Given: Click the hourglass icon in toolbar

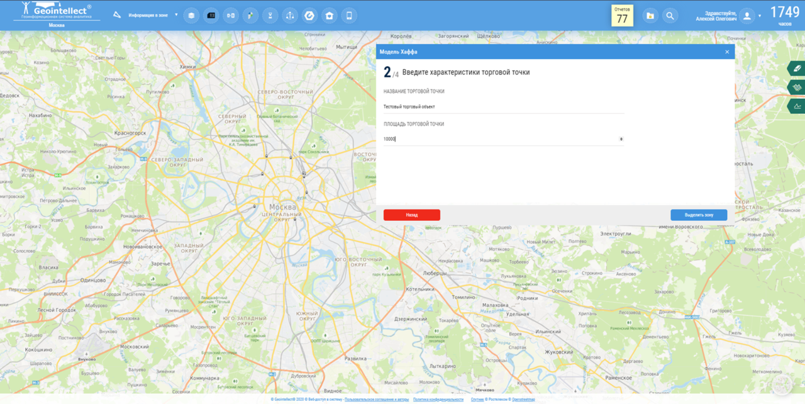Looking at the screenshot, I should (x=270, y=16).
